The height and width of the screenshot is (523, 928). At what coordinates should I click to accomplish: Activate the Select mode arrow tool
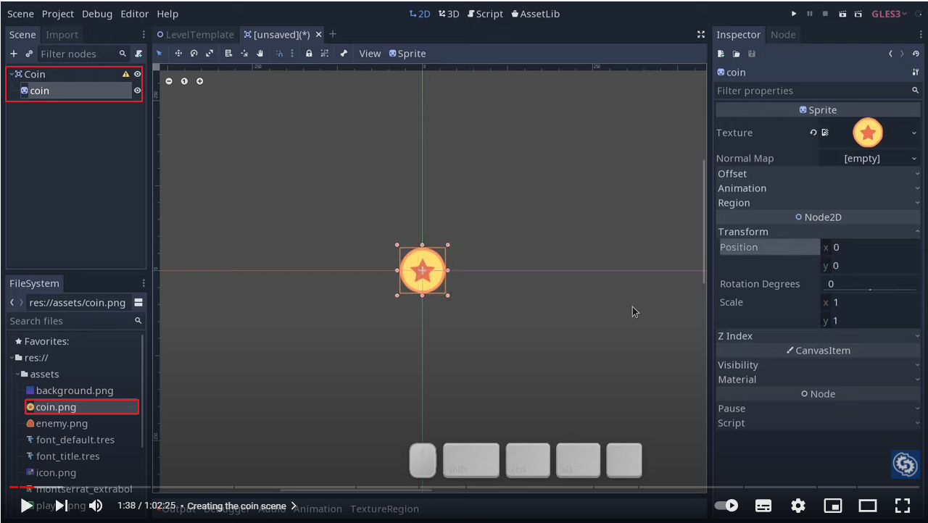point(159,53)
